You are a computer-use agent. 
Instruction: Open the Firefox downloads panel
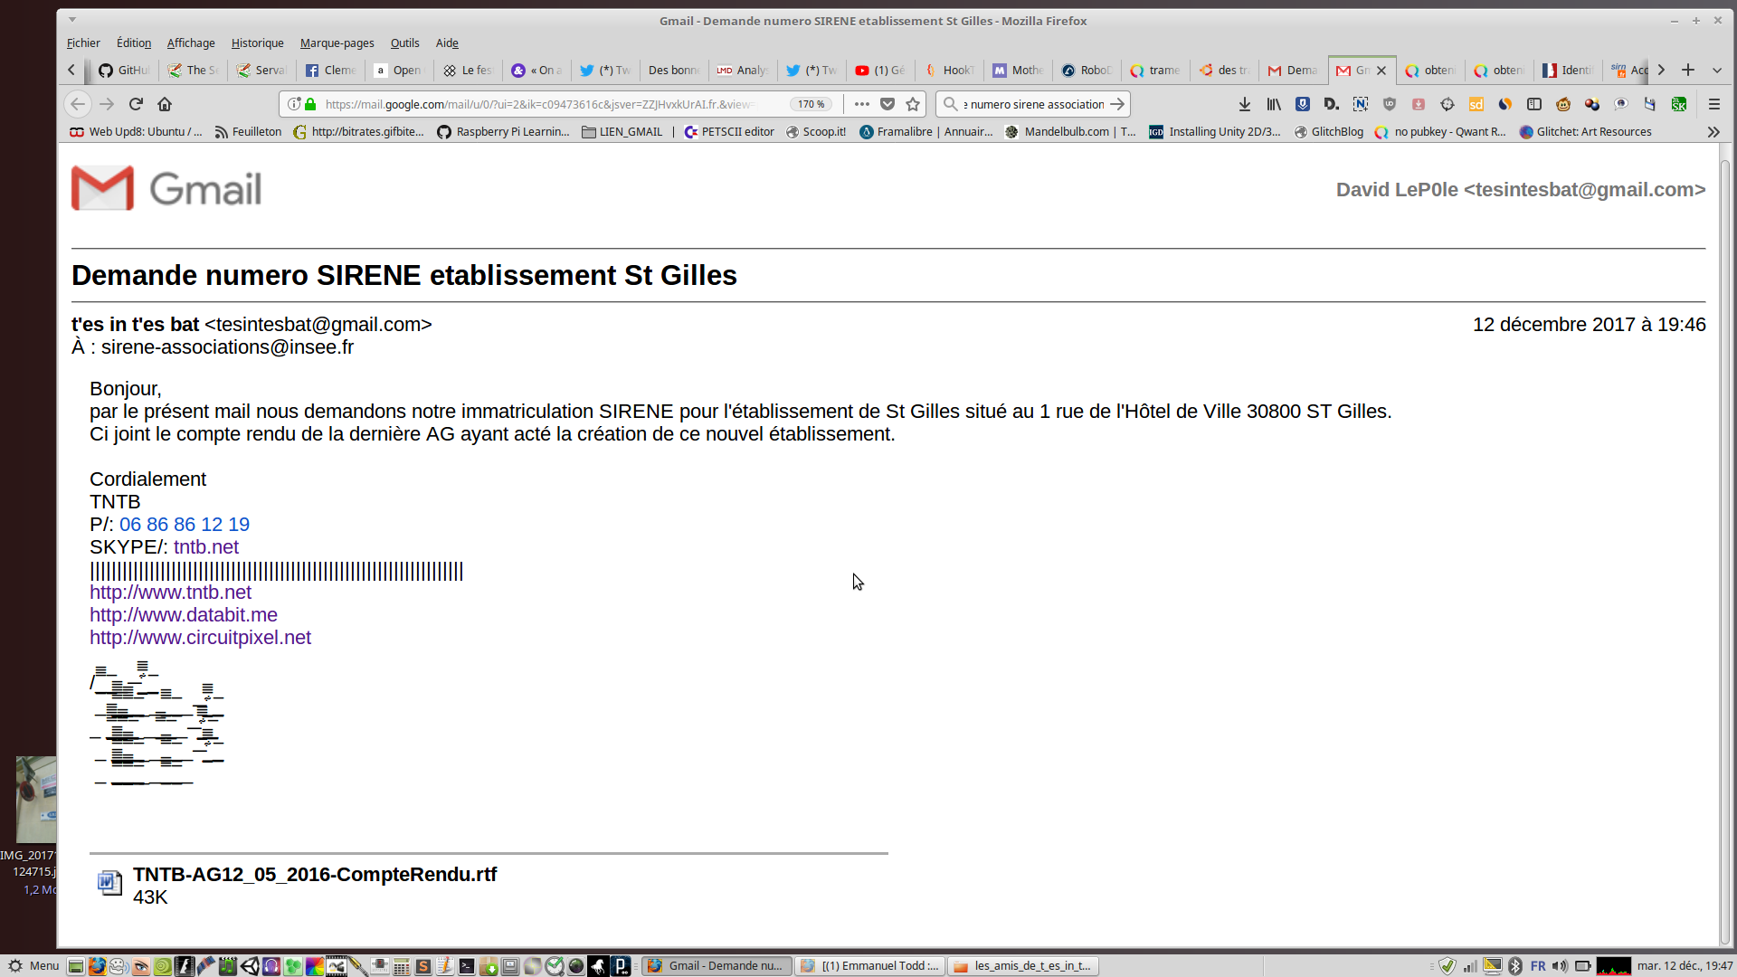[x=1245, y=104]
